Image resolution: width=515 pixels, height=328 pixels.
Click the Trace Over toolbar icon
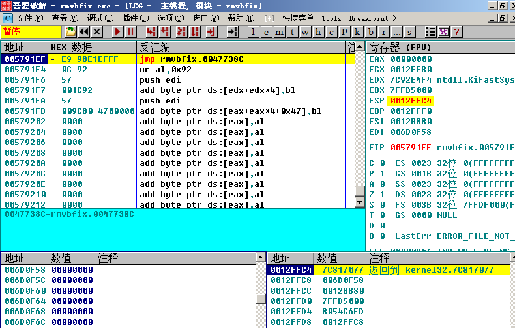(195, 32)
